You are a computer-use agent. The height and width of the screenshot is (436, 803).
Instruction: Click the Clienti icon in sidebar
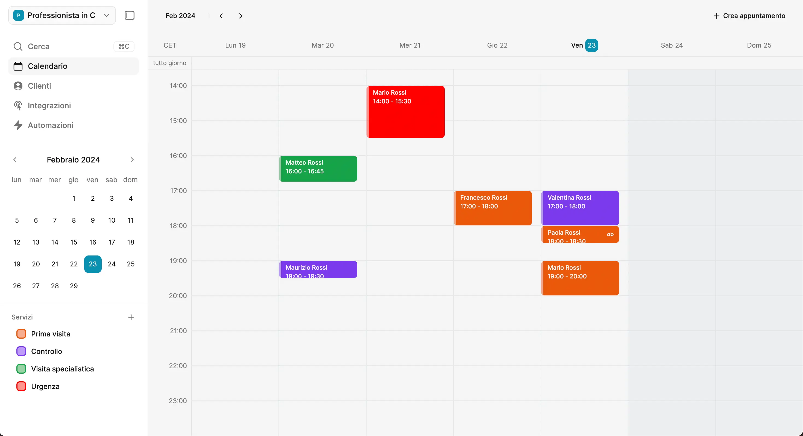[18, 86]
